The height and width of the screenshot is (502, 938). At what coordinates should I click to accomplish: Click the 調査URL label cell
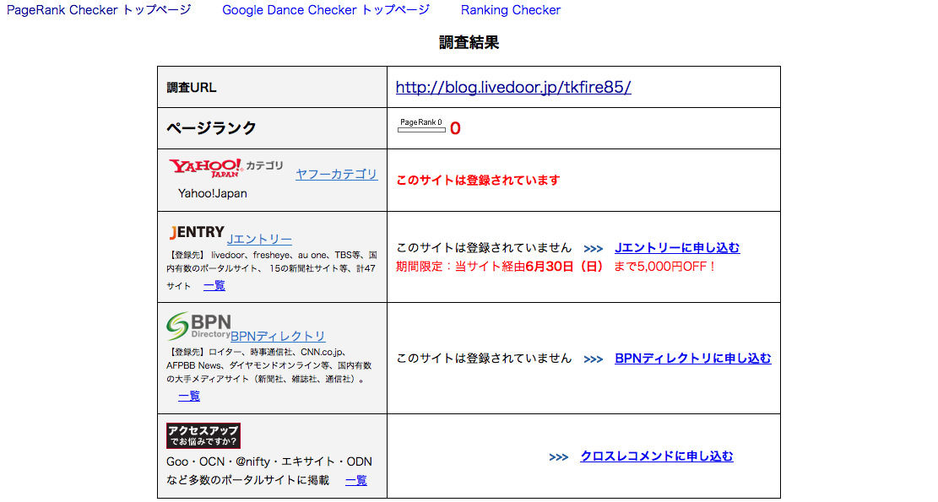point(272,87)
